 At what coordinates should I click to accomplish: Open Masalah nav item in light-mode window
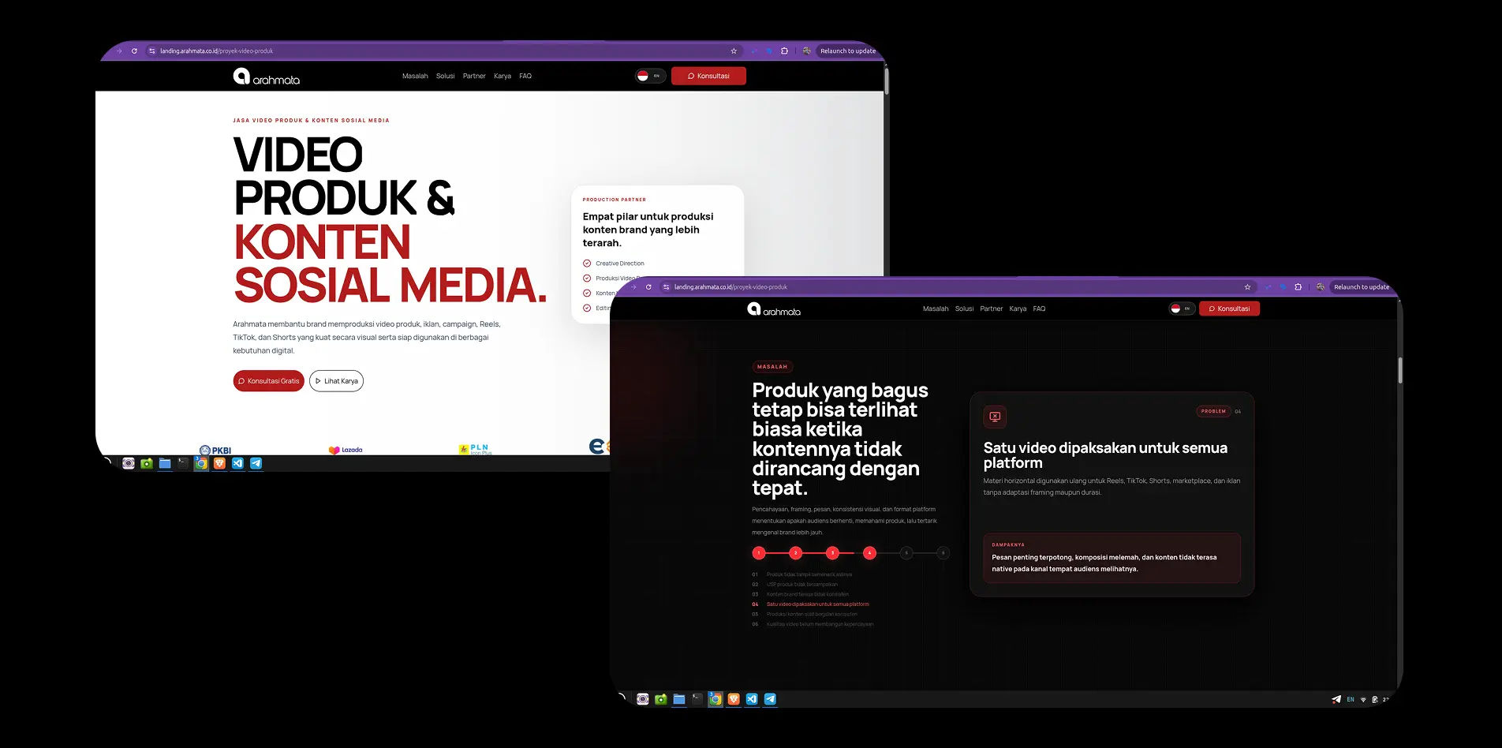(415, 77)
